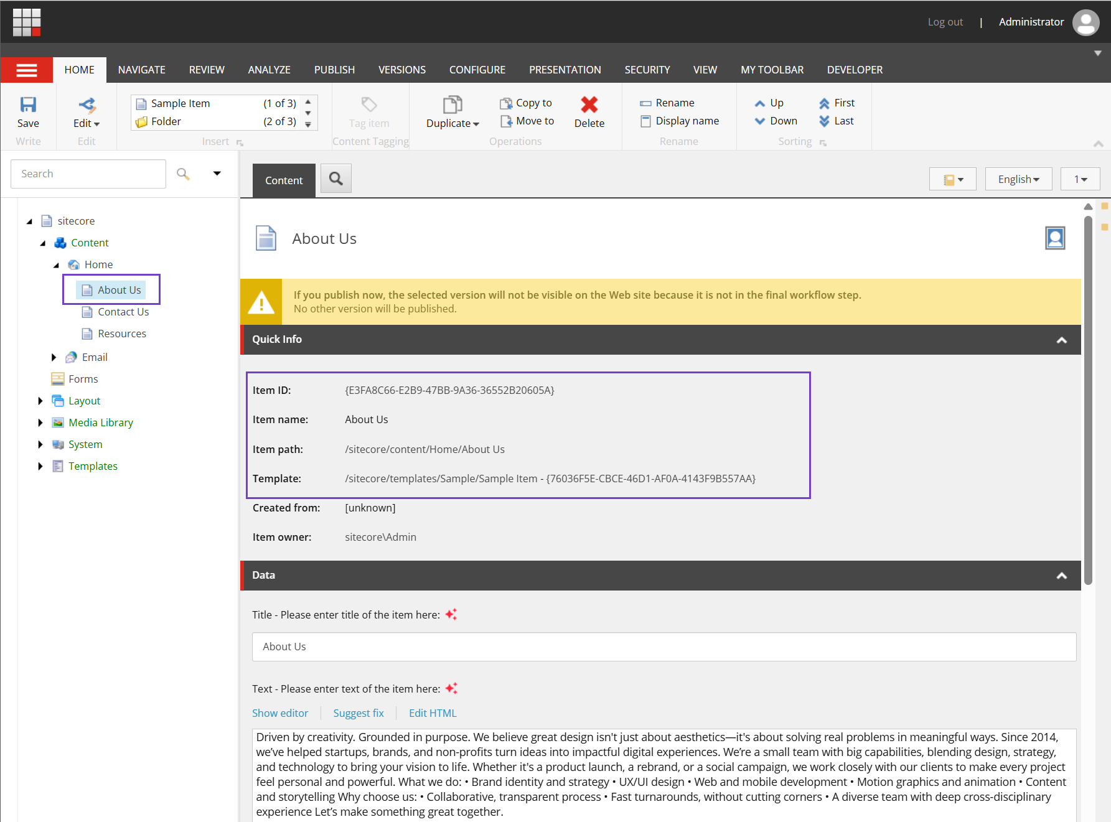Move item Down in sorting

776,121
